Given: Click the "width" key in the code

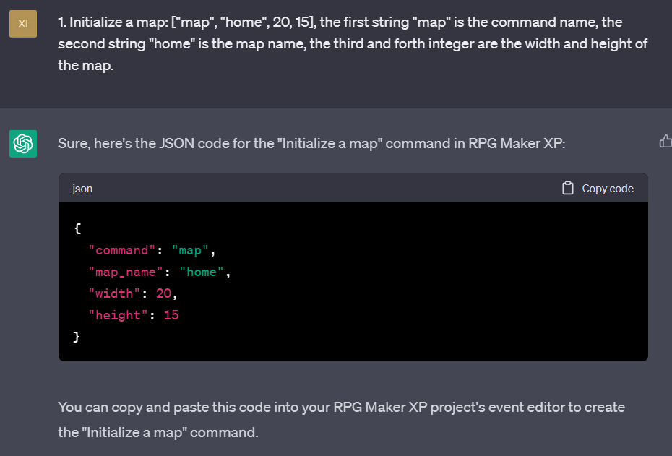Looking at the screenshot, I should click(x=114, y=293).
